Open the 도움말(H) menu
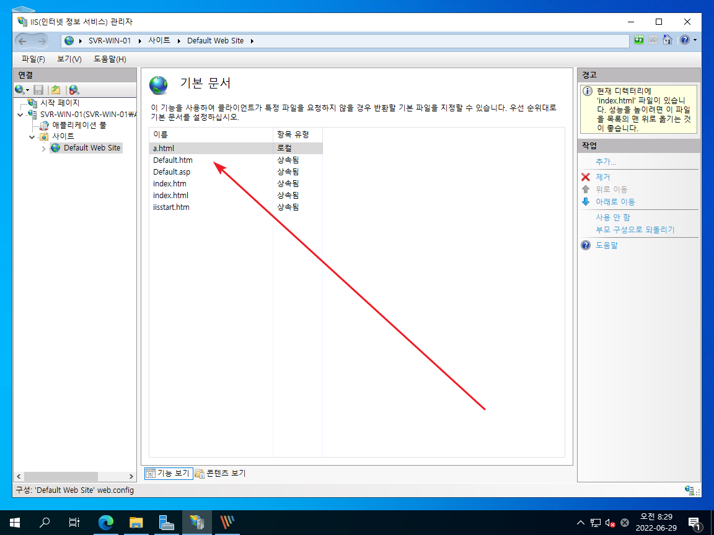Screen dimensions: 714x535 click(x=110, y=59)
